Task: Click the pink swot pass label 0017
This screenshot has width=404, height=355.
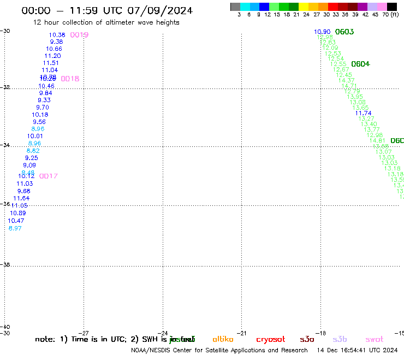Action: click(49, 176)
